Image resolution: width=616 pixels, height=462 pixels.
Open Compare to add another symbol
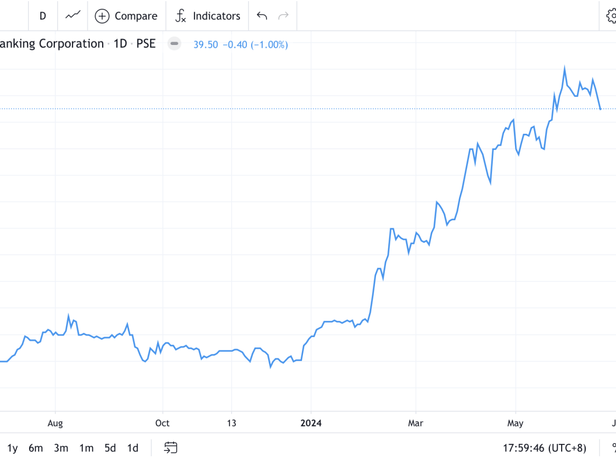coord(126,16)
